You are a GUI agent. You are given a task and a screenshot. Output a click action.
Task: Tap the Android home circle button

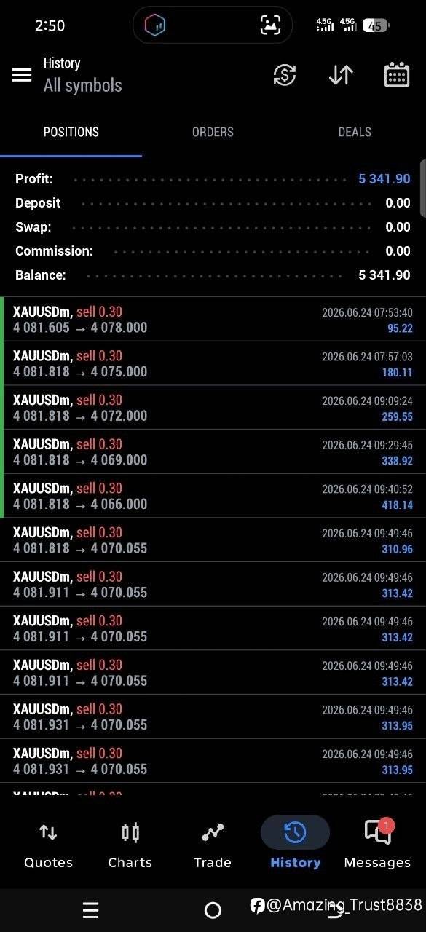pyautogui.click(x=213, y=910)
